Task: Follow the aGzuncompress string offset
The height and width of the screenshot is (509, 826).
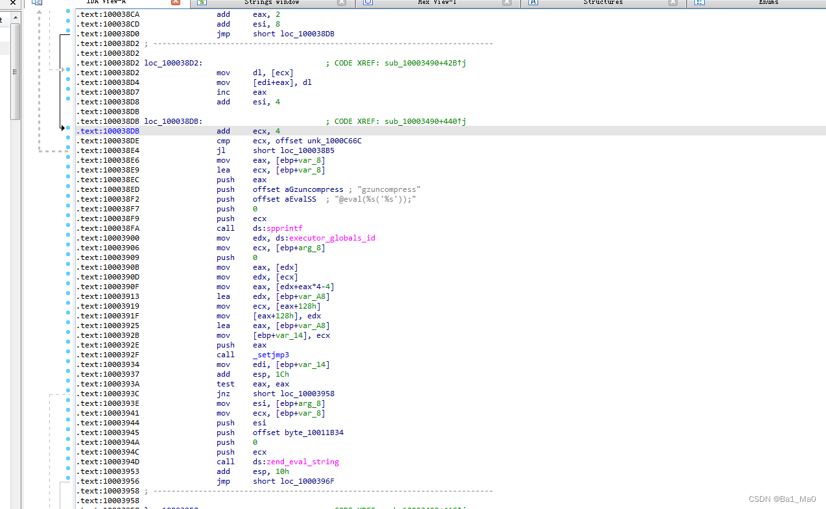Action: pyautogui.click(x=314, y=189)
